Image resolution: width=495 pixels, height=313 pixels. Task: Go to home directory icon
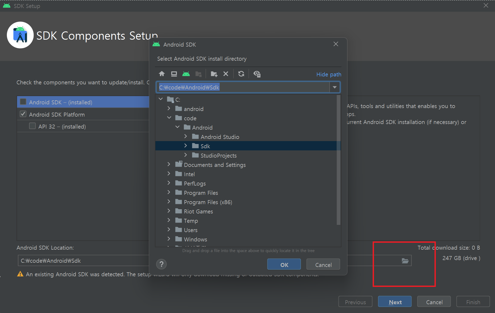pos(162,74)
